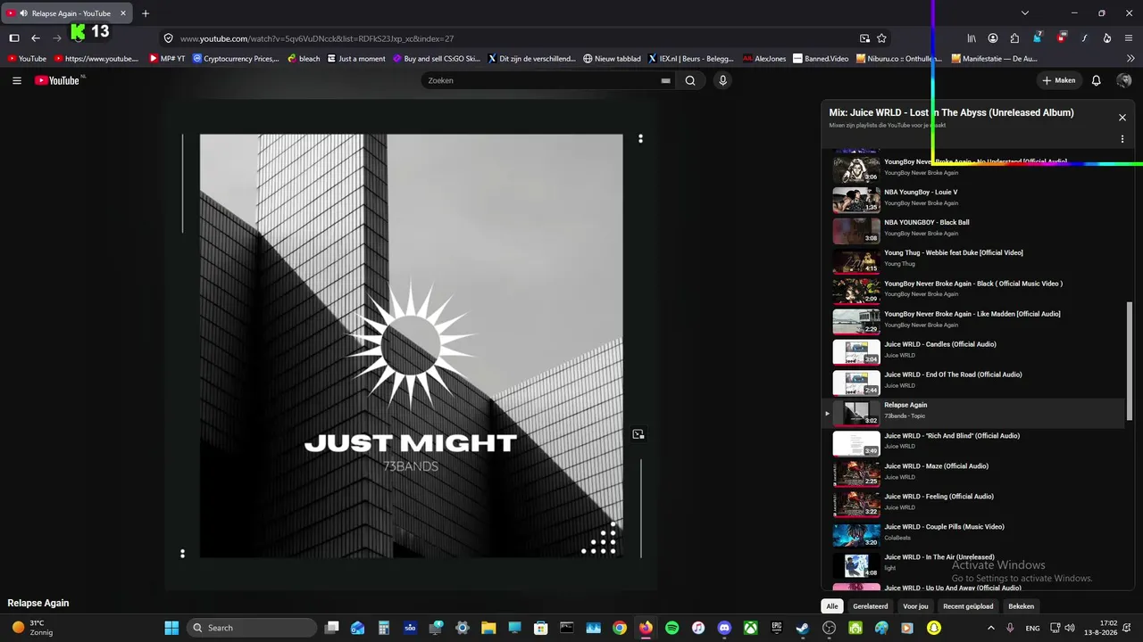Screen dimensions: 1143x642
Task: Bookmark this page with the star icon
Action: click(x=882, y=38)
